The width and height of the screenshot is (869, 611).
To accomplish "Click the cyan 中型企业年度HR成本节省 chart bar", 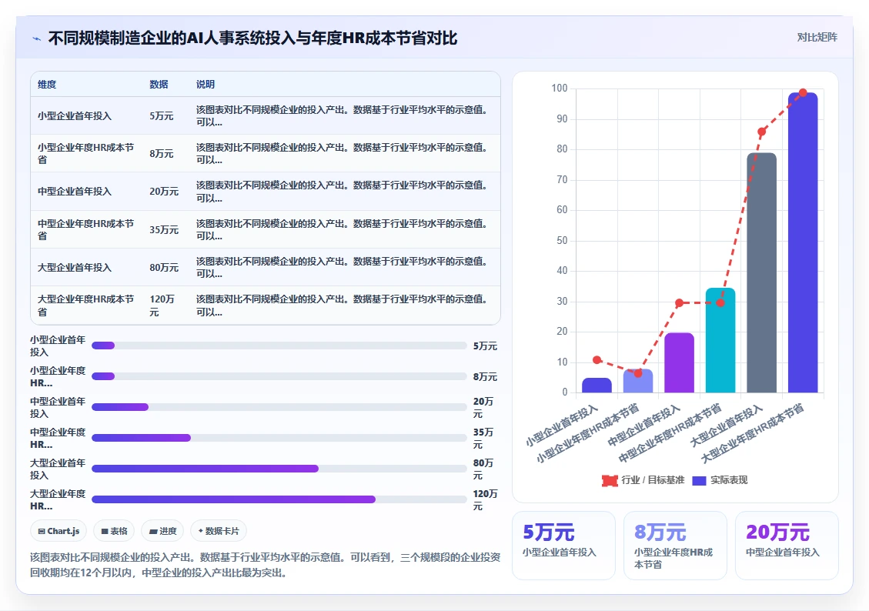I will (720, 340).
